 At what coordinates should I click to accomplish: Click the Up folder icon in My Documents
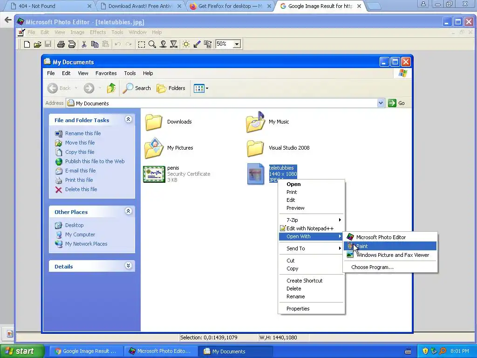tap(111, 88)
